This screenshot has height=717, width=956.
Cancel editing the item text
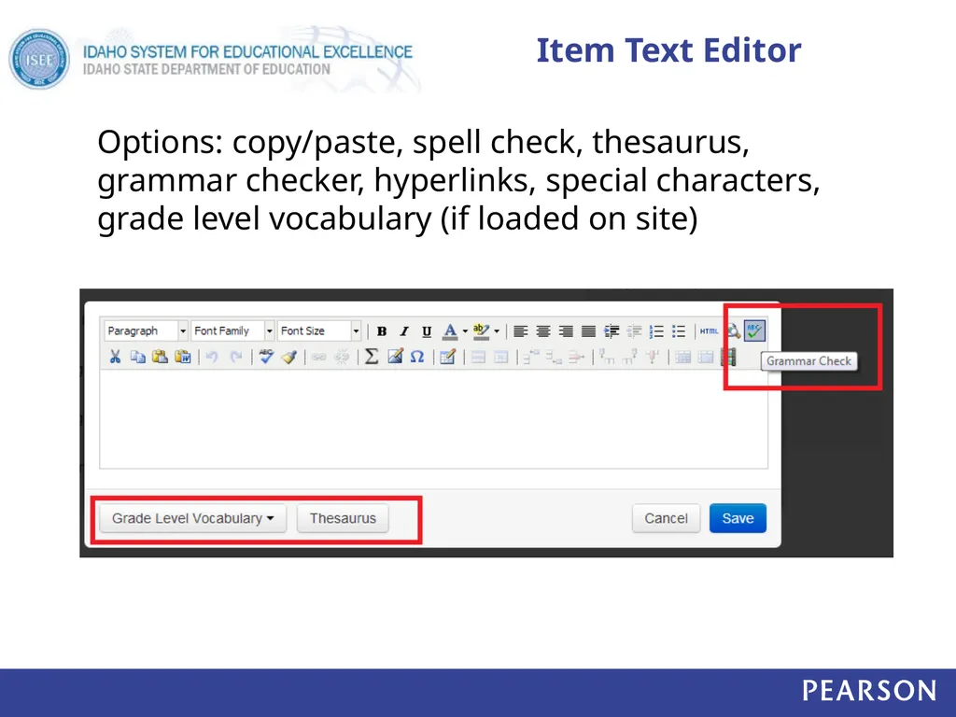click(666, 518)
